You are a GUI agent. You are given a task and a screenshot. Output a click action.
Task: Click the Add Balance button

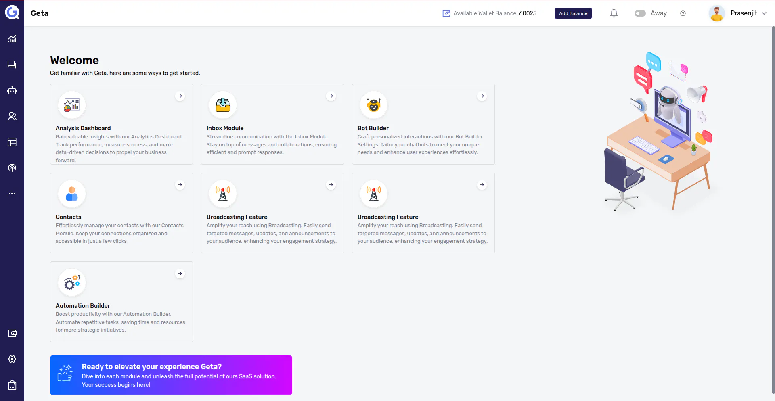(x=573, y=13)
